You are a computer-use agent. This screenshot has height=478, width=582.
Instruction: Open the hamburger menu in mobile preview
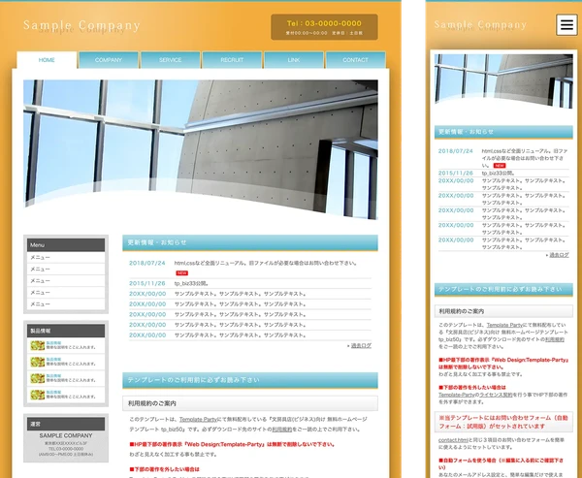click(x=566, y=24)
